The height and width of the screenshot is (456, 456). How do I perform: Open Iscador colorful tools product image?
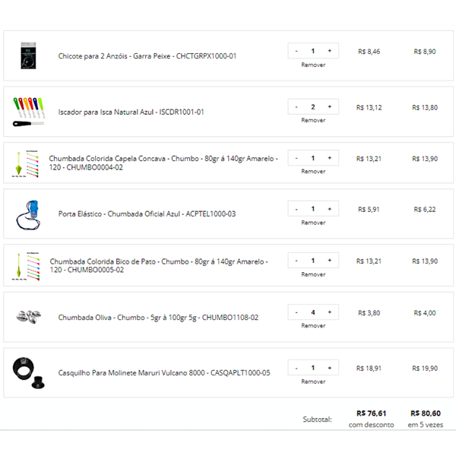[x=29, y=112]
